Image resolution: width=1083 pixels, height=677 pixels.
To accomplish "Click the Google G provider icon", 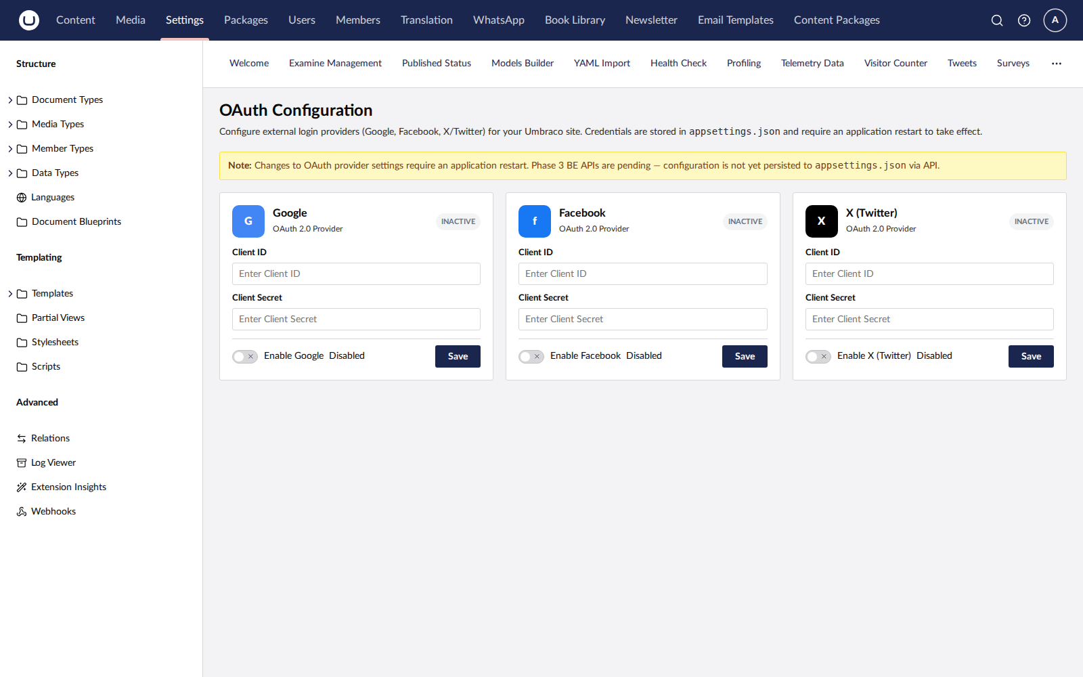I will (248, 221).
